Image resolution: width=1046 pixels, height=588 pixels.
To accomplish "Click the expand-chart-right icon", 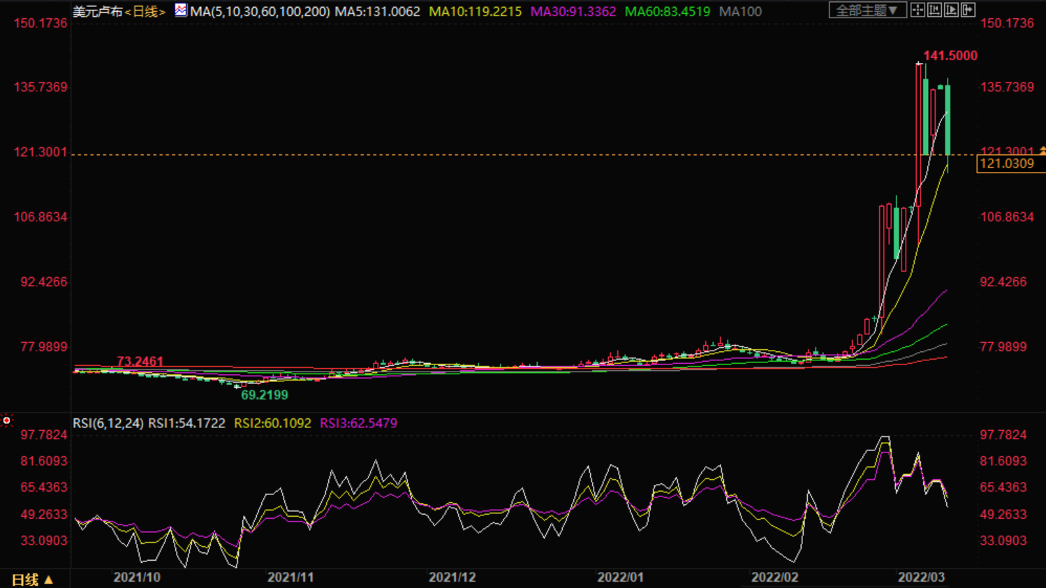I will (x=968, y=10).
